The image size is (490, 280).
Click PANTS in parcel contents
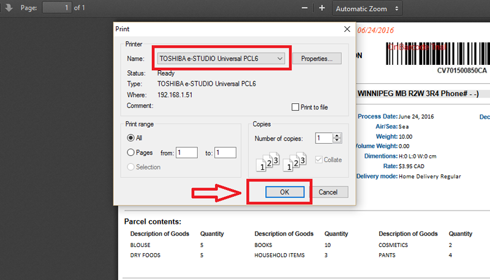[387, 255]
